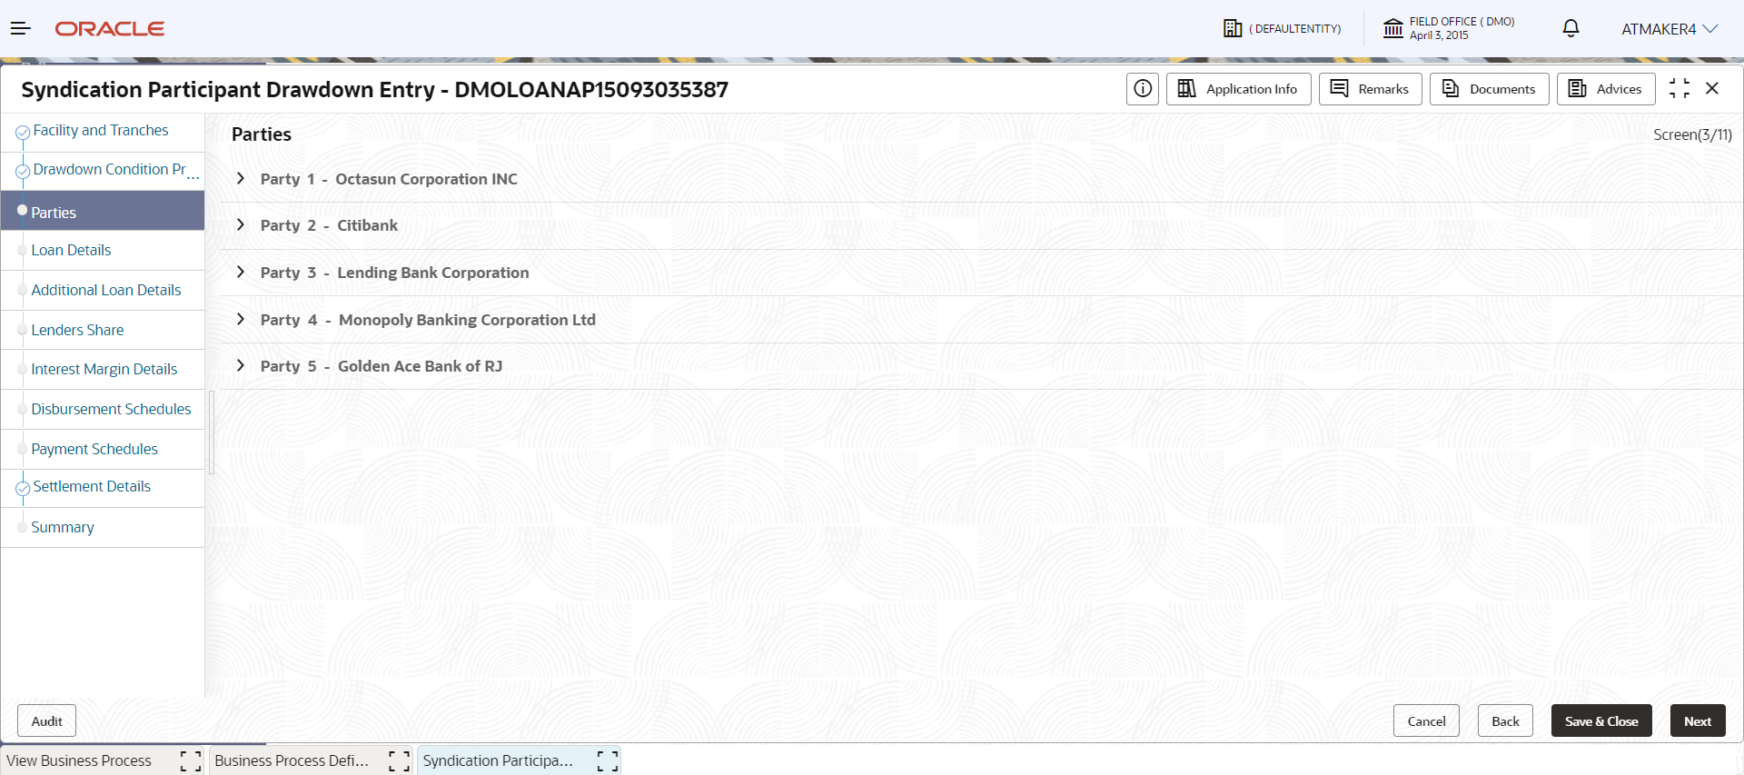Click the Screen(3/11) indicator
Viewport: 1744px width, 775px height.
[x=1692, y=134]
